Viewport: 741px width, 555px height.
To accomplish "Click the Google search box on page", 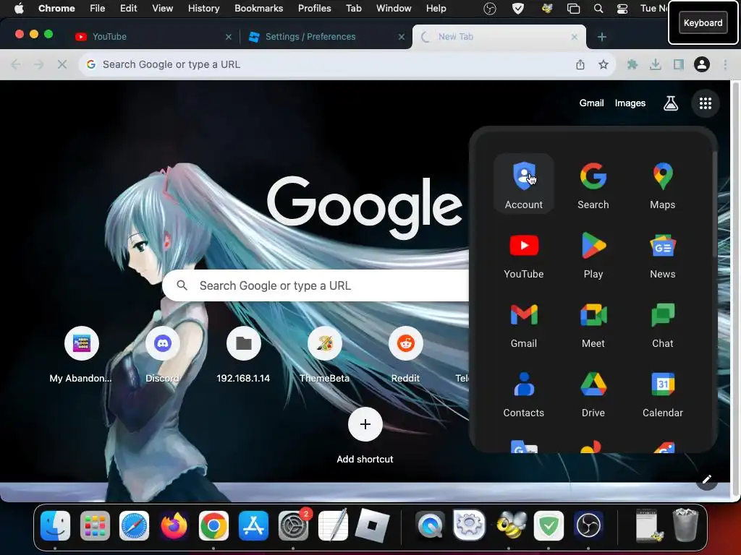I will coord(316,285).
